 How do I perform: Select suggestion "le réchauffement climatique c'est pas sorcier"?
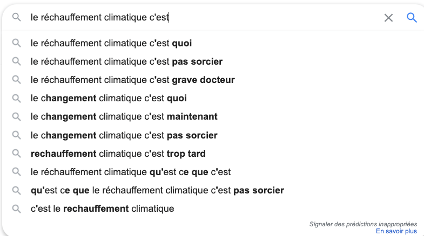tap(126, 61)
